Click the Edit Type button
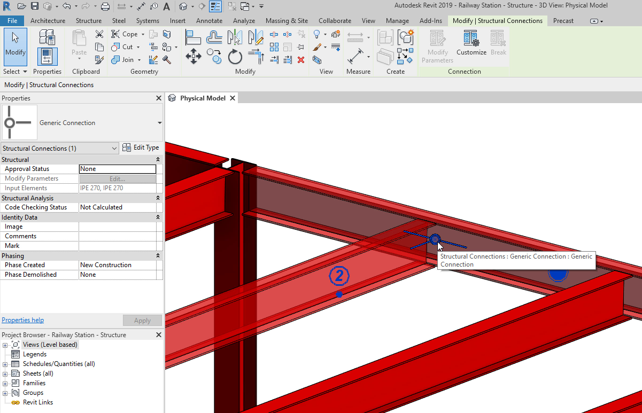Screen dimensions: 642x413 point(141,148)
